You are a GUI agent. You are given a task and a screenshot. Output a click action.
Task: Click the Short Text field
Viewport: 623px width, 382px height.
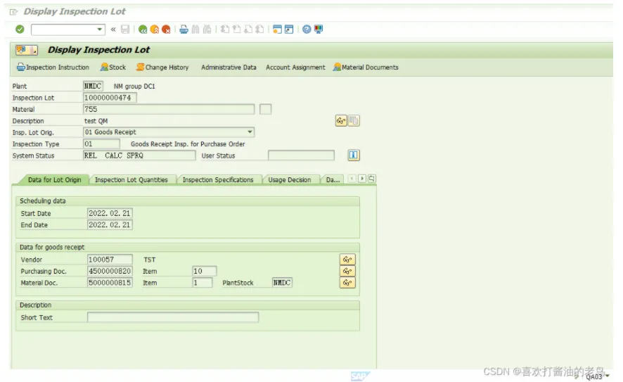pyautogui.click(x=173, y=317)
